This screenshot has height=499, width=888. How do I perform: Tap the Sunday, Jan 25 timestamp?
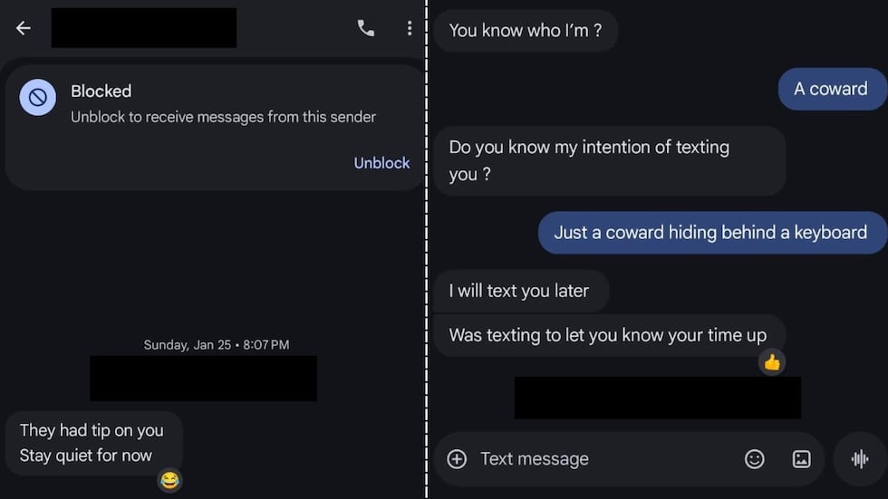coord(217,345)
